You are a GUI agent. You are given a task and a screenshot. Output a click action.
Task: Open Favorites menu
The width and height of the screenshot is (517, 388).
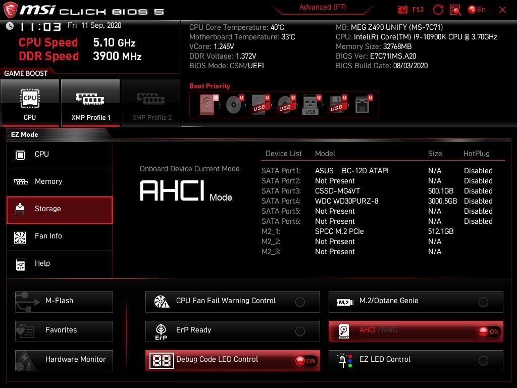(x=64, y=331)
